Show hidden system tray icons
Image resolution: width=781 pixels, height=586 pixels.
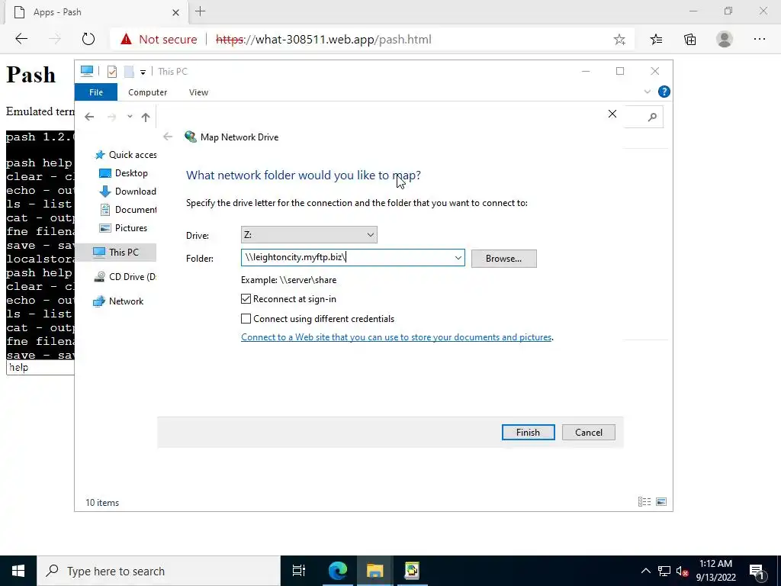(645, 571)
